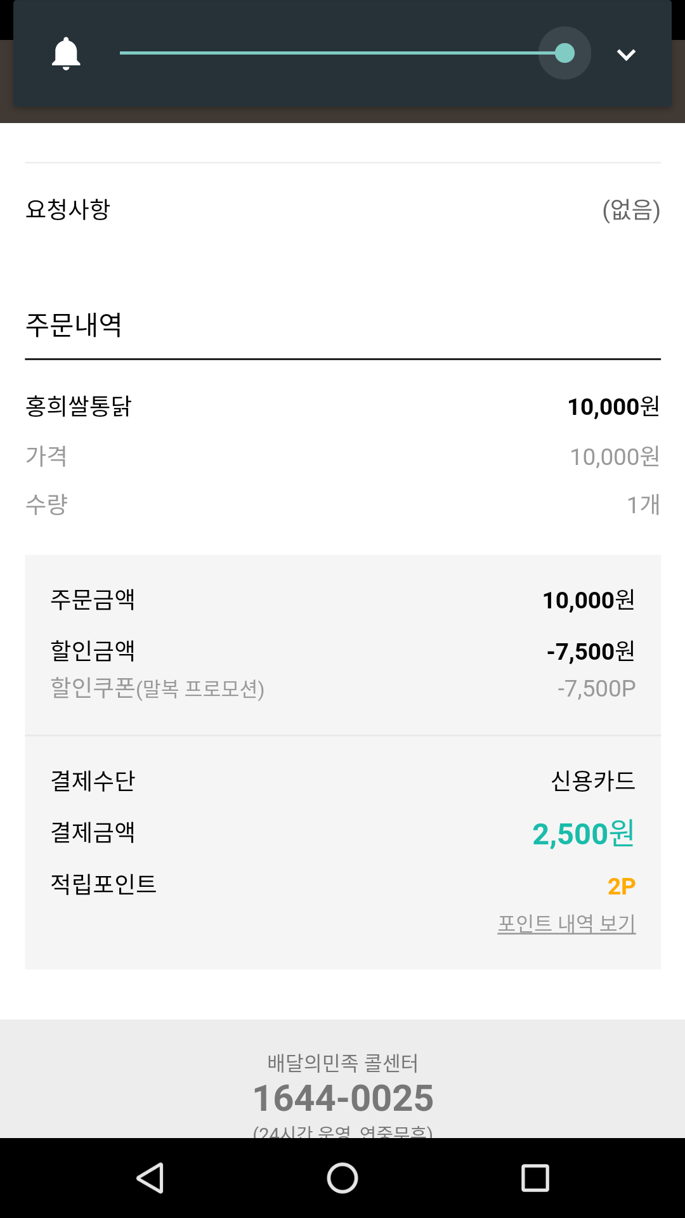The width and height of the screenshot is (685, 1218).
Task: Call the 1644-0025 call center number
Action: (342, 1098)
